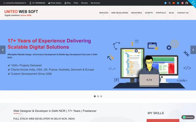
Task: Open the X (Twitter) social icon
Action: (x=169, y=3)
